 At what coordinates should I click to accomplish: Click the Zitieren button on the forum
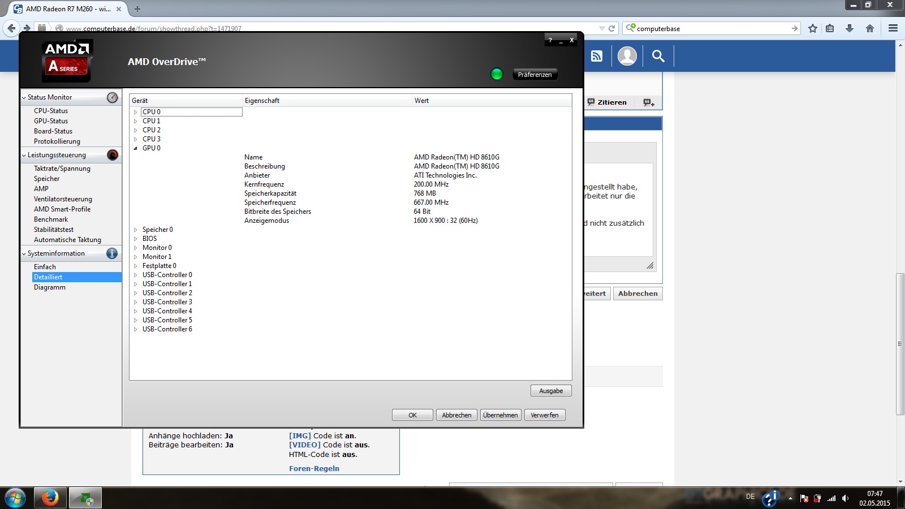point(607,102)
